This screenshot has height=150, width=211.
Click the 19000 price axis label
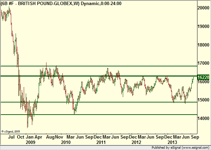point(203,26)
